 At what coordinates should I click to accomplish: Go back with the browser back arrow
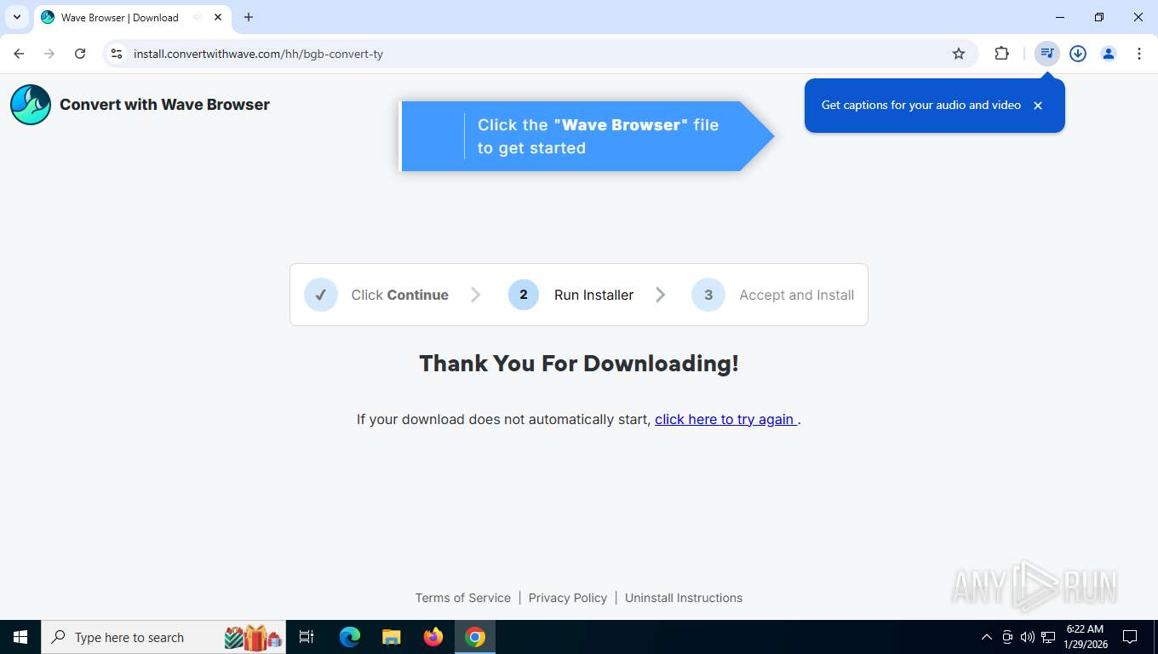tap(19, 54)
